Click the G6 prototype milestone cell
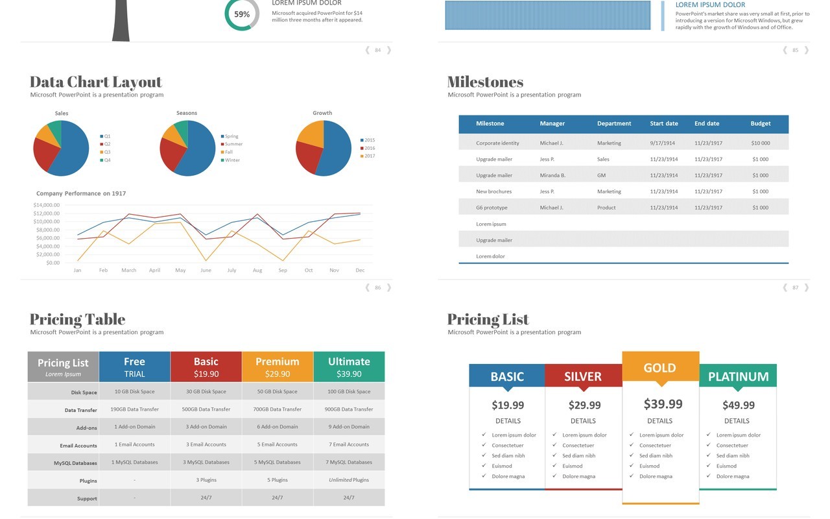The height and width of the screenshot is (519, 830). 492,208
